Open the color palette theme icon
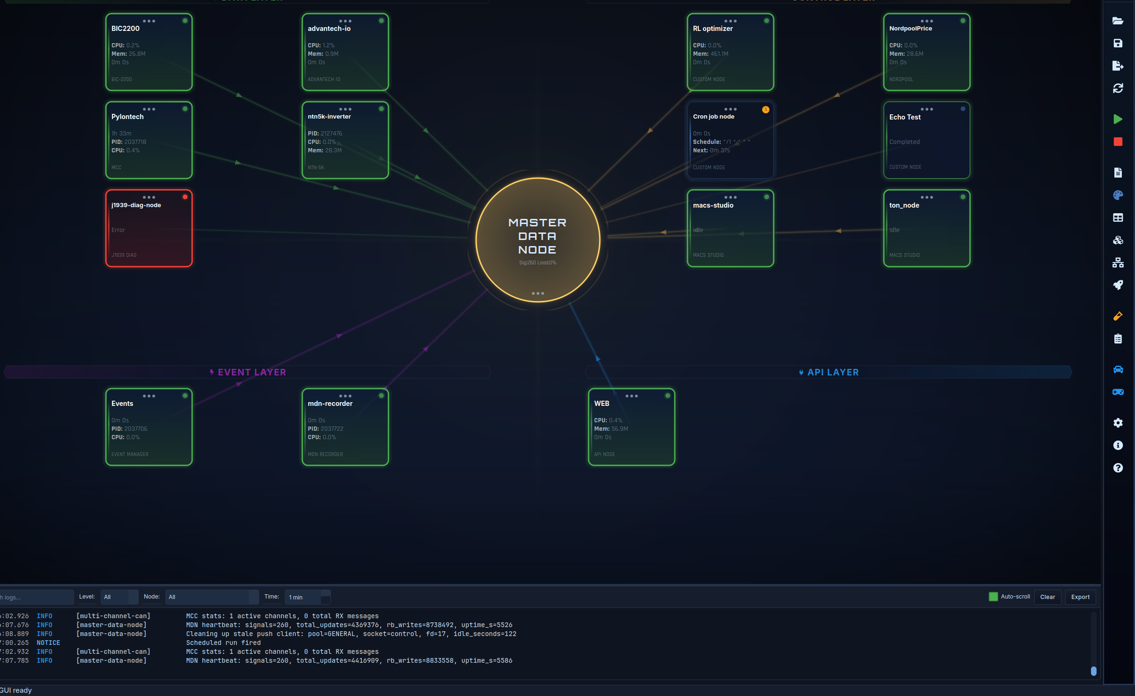This screenshot has width=1135, height=696. click(1118, 195)
